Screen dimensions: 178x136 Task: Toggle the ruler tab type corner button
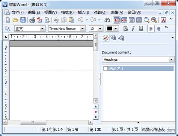(6, 37)
